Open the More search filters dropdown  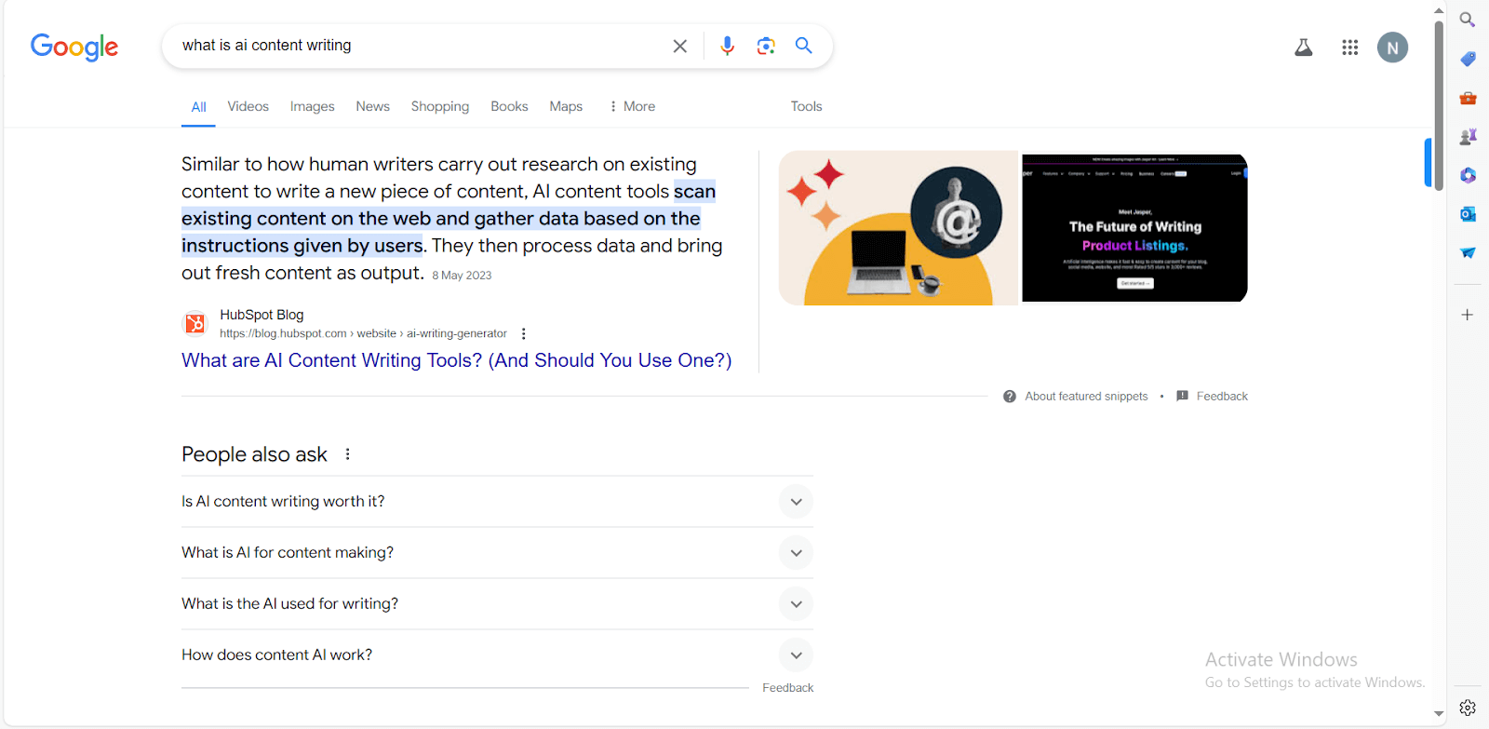[x=632, y=106]
